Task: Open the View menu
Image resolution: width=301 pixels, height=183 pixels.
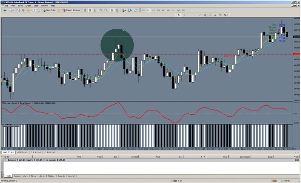Action: pos(13,6)
